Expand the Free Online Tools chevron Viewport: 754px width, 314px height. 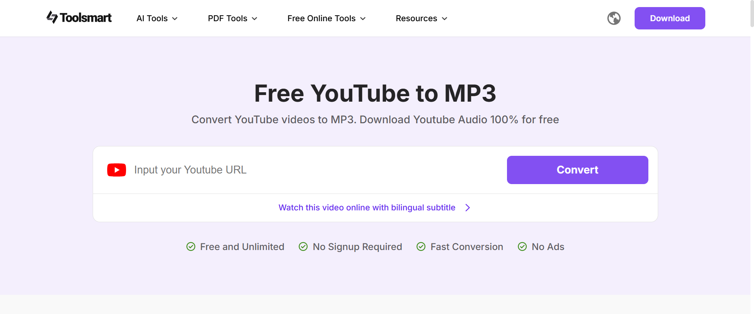pyautogui.click(x=363, y=18)
